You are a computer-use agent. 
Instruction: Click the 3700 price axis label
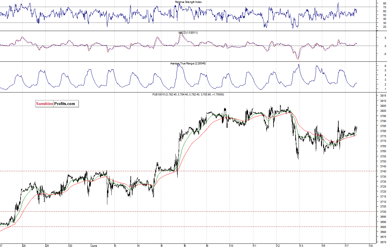(383, 212)
